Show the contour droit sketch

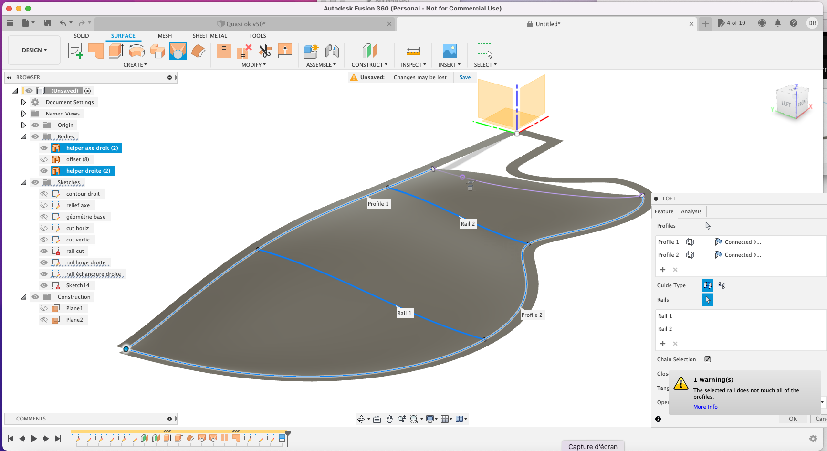point(44,194)
